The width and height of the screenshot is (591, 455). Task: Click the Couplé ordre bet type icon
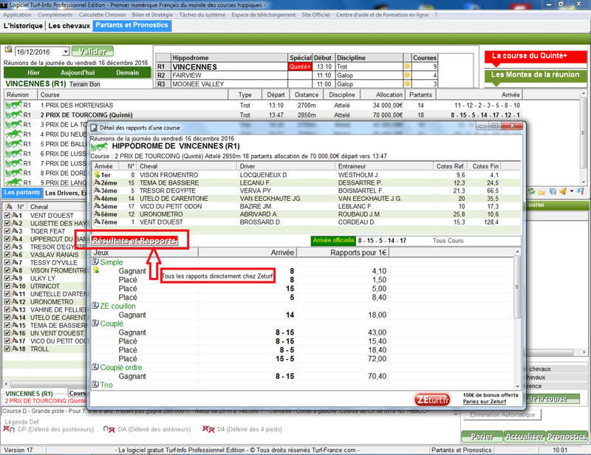[x=95, y=367]
